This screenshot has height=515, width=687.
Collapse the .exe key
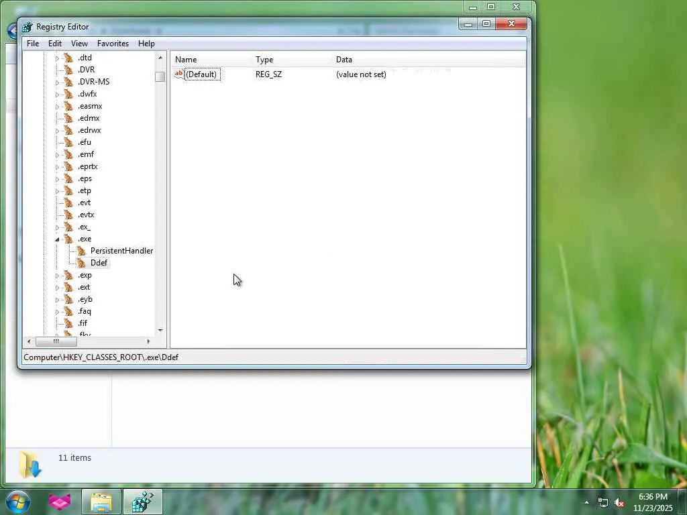click(57, 239)
